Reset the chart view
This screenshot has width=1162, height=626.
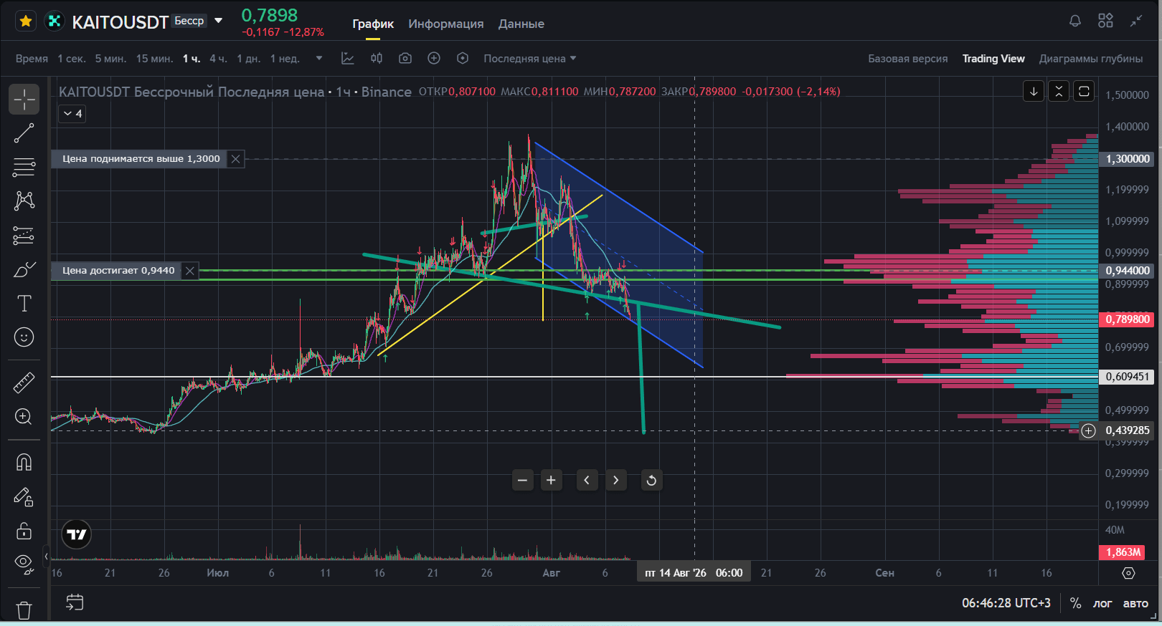[651, 480]
